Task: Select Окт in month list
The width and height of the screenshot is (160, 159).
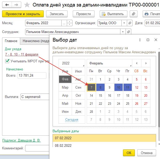Action: pyautogui.click(x=78, y=95)
